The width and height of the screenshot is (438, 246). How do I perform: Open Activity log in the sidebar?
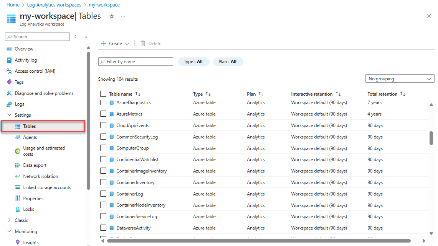coord(26,60)
